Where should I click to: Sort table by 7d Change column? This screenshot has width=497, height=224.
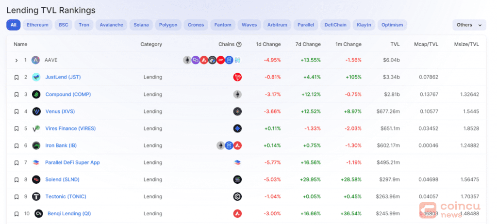307,44
